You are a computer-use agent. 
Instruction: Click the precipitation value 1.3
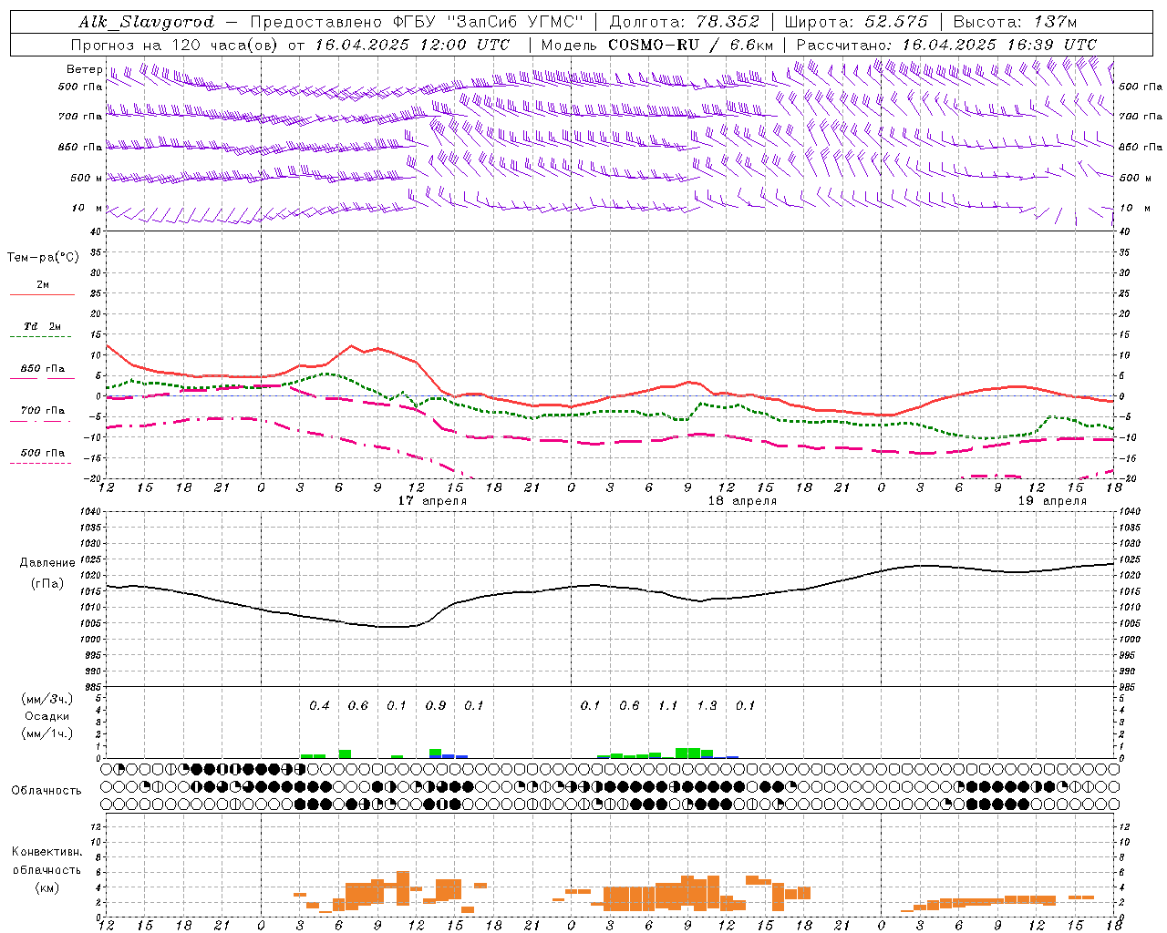[707, 706]
